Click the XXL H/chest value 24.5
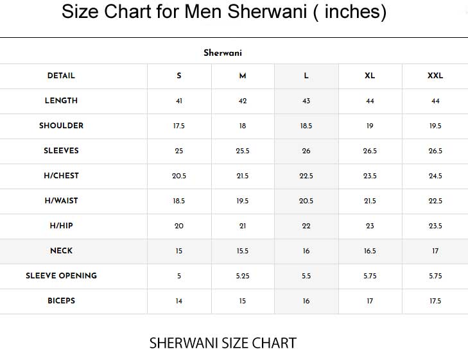Screen dimensions: 468x356 click(435, 176)
